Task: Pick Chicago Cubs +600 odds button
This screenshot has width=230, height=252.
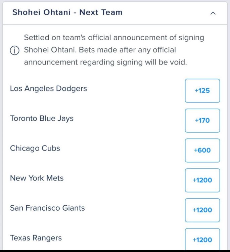Action: 202,151
